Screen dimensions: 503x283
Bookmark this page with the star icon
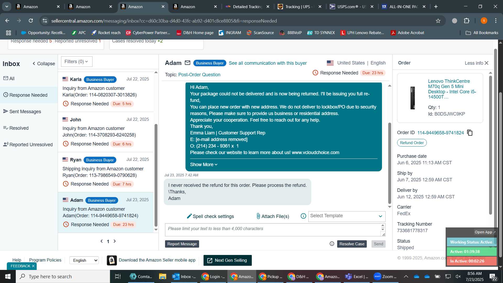[x=438, y=21]
